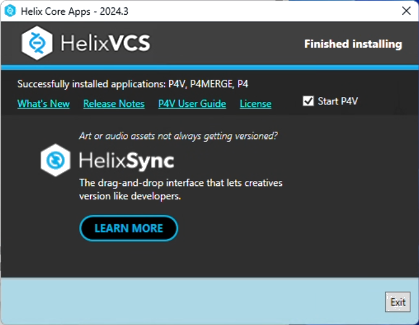Screen dimensions: 419x325
Task: Open the Release Notes link
Action: pos(114,104)
